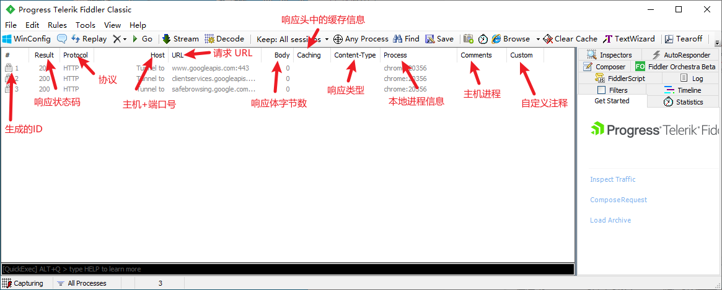Toggle Capturing in the status bar
Viewport: 722px width, 290px height.
tap(23, 283)
